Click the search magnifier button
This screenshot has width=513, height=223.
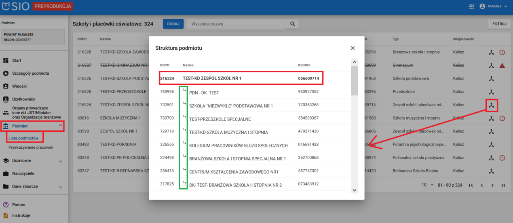[x=292, y=24]
